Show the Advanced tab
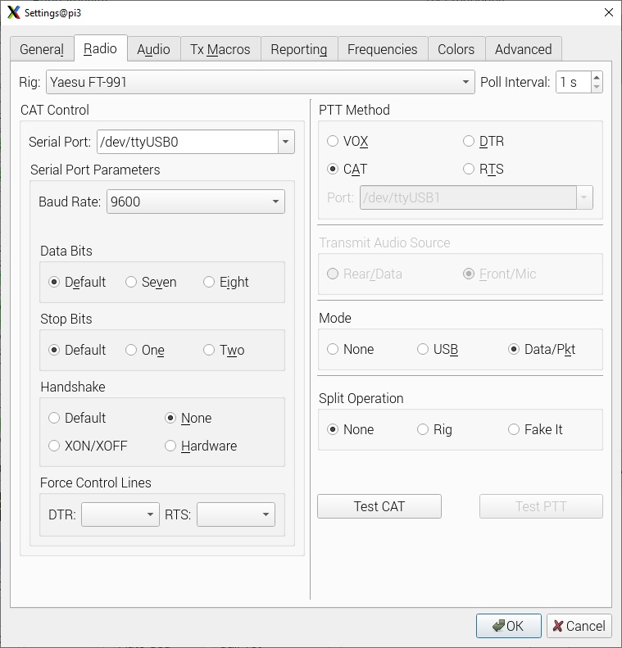Screen dimensions: 622x648 click(523, 49)
